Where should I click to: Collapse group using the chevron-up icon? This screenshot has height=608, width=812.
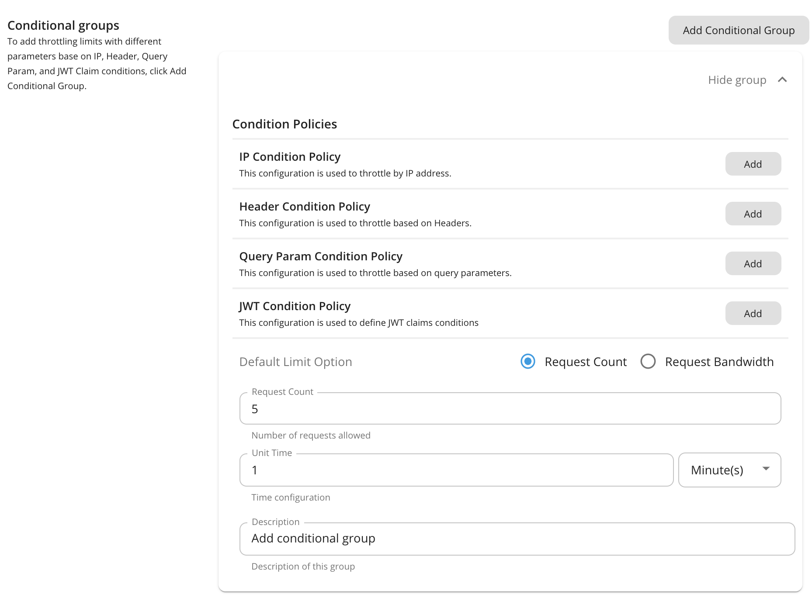782,79
